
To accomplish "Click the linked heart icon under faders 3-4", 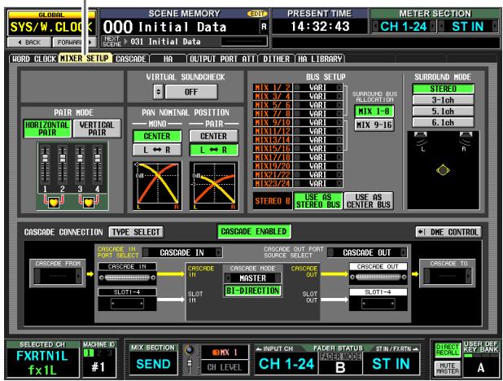I will pyautogui.click(x=89, y=202).
